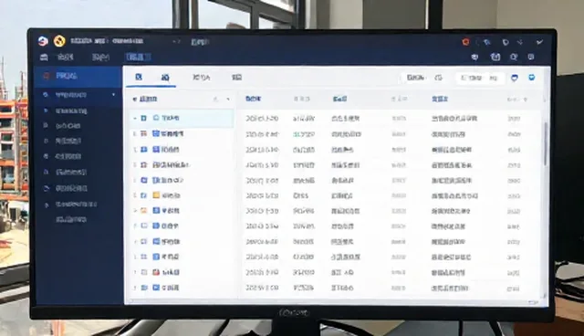
Task: Click the checkmark icon in the title bar
Action: [x=539, y=43]
